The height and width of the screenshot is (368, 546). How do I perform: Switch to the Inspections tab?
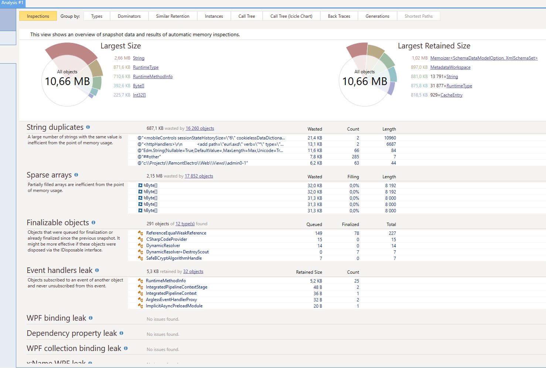pos(38,16)
